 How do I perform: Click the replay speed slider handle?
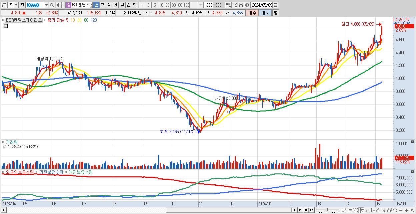point(327,210)
